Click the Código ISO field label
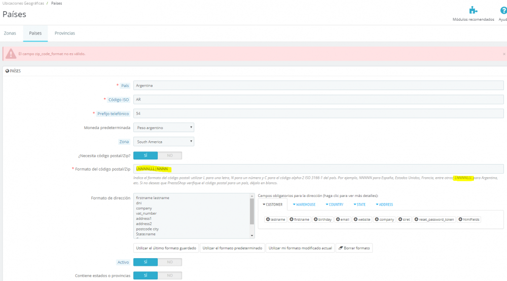507x281 pixels. coord(118,100)
